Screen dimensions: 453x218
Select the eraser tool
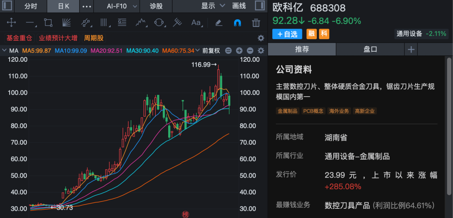coord(218,23)
